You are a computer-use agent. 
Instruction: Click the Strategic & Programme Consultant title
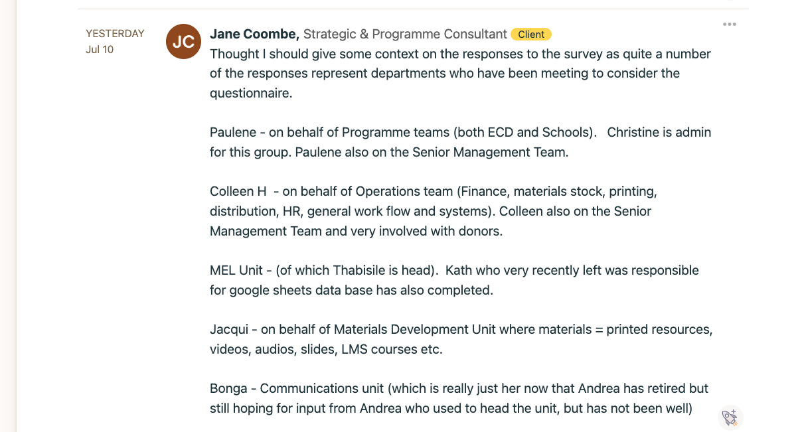click(x=405, y=34)
